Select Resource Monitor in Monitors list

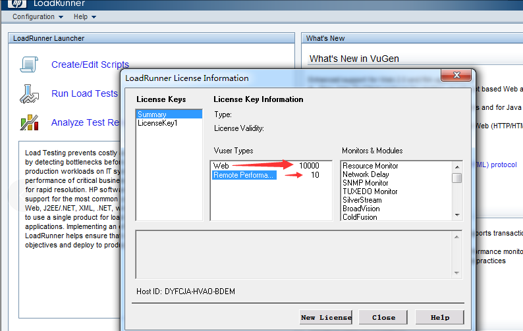pyautogui.click(x=370, y=166)
